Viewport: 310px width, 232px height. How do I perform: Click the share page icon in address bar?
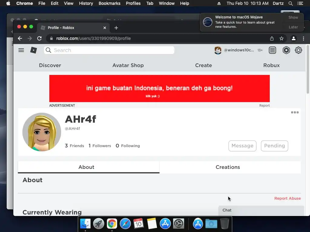tap(272, 38)
